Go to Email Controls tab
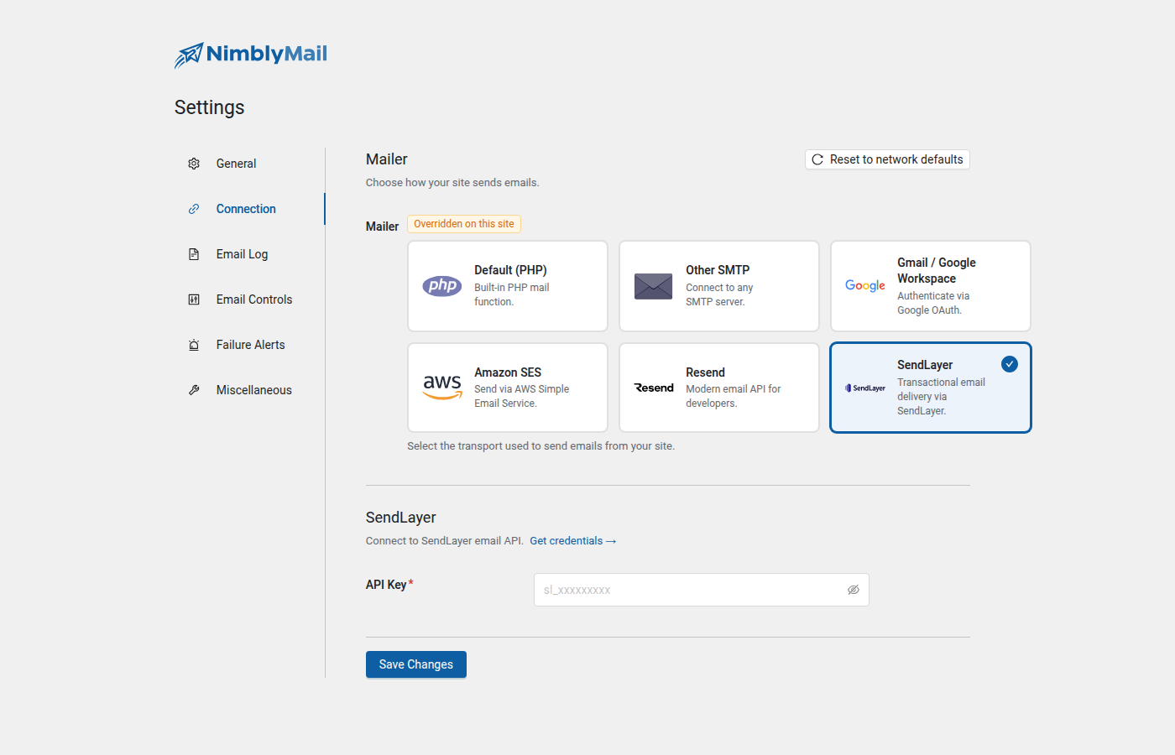This screenshot has width=1175, height=755. click(249, 299)
